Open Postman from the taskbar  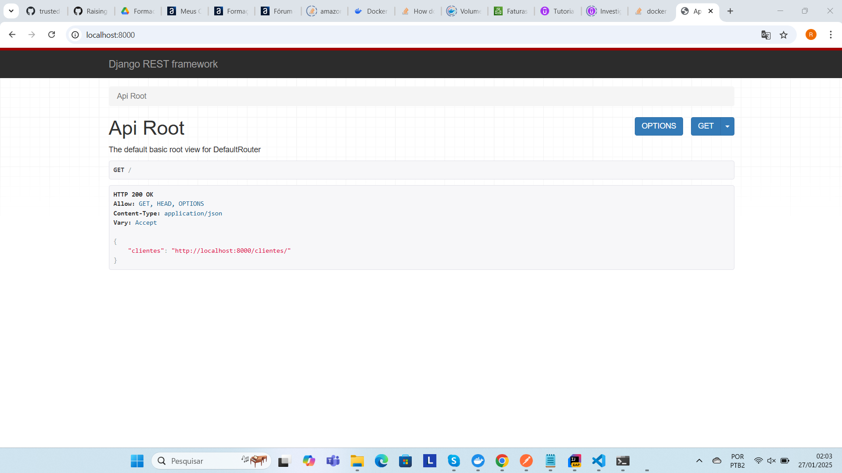(x=526, y=461)
